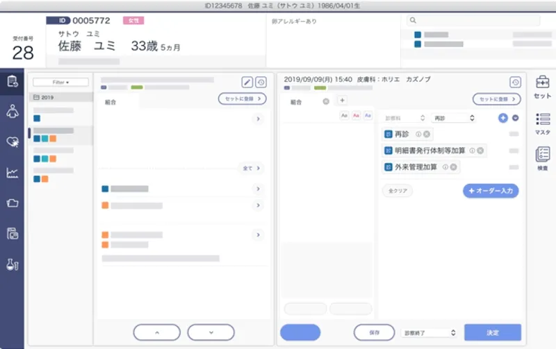Screen dimensions: 556x349
Task: Click the heart icon in left sidebar
Action: pyautogui.click(x=12, y=142)
